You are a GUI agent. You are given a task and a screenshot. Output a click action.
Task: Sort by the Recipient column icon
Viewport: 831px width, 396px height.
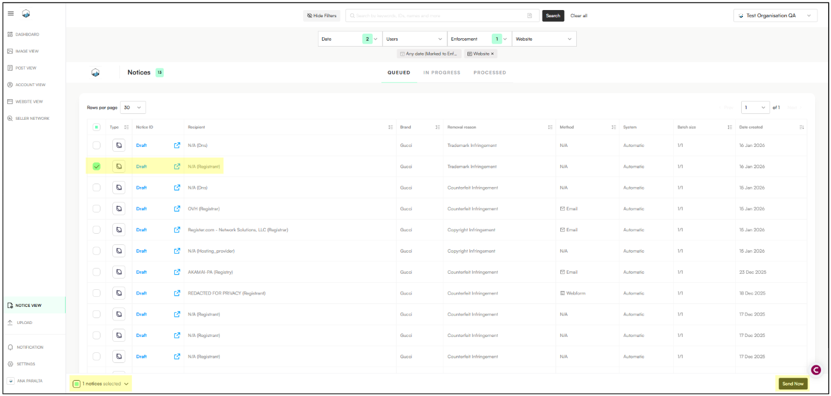click(x=391, y=127)
